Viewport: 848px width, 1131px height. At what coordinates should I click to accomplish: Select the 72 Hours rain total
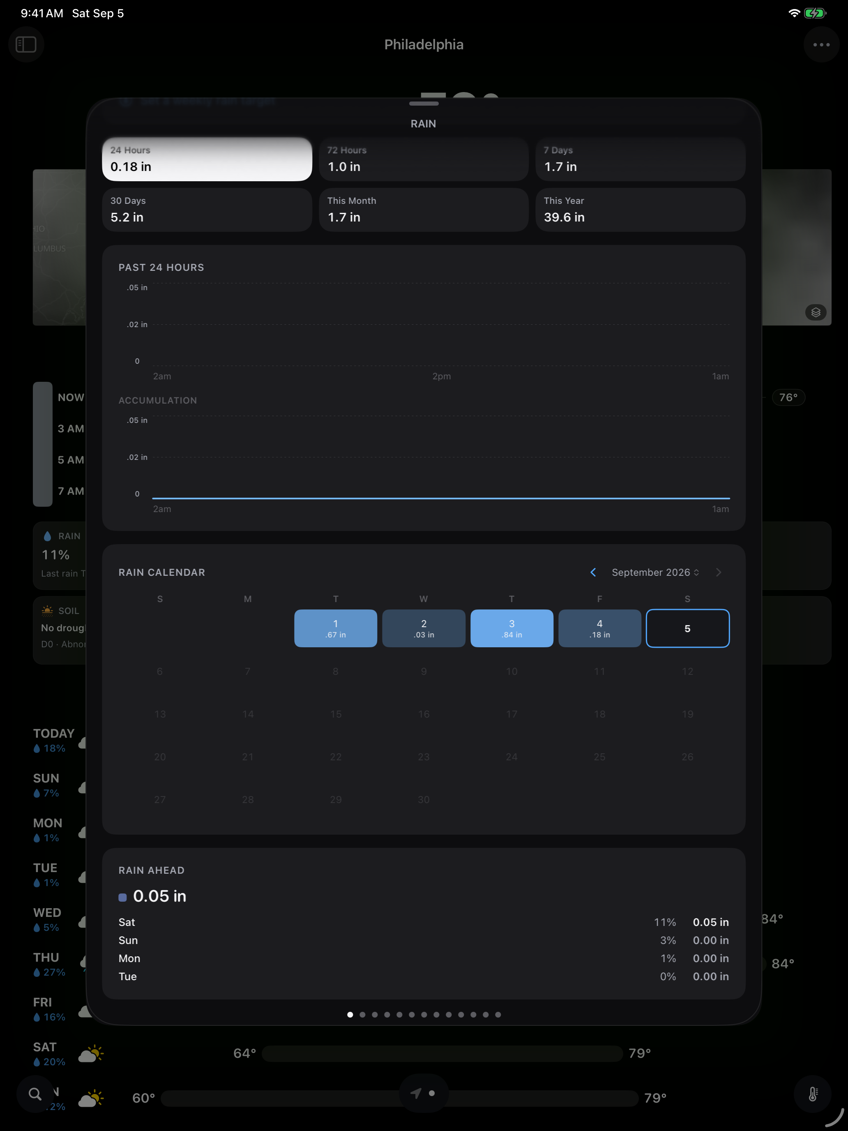coord(424,159)
